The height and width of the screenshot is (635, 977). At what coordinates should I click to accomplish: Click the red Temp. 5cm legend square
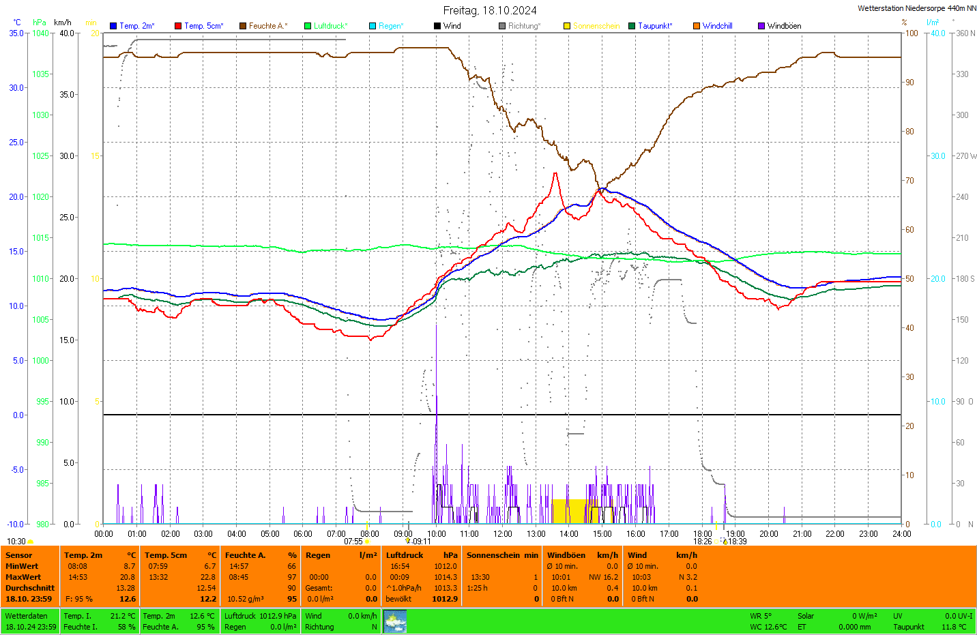(x=178, y=26)
